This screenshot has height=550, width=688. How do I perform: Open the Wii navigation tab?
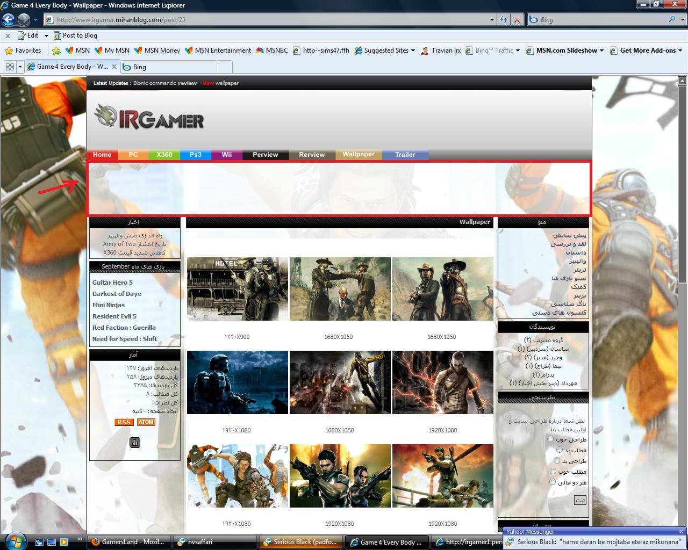227,155
